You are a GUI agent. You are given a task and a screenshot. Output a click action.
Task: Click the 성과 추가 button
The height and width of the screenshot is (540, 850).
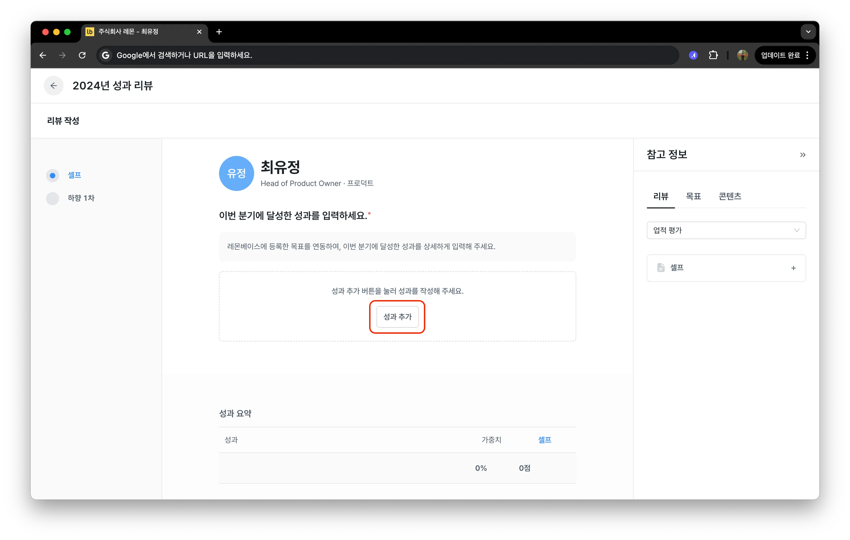click(x=397, y=317)
